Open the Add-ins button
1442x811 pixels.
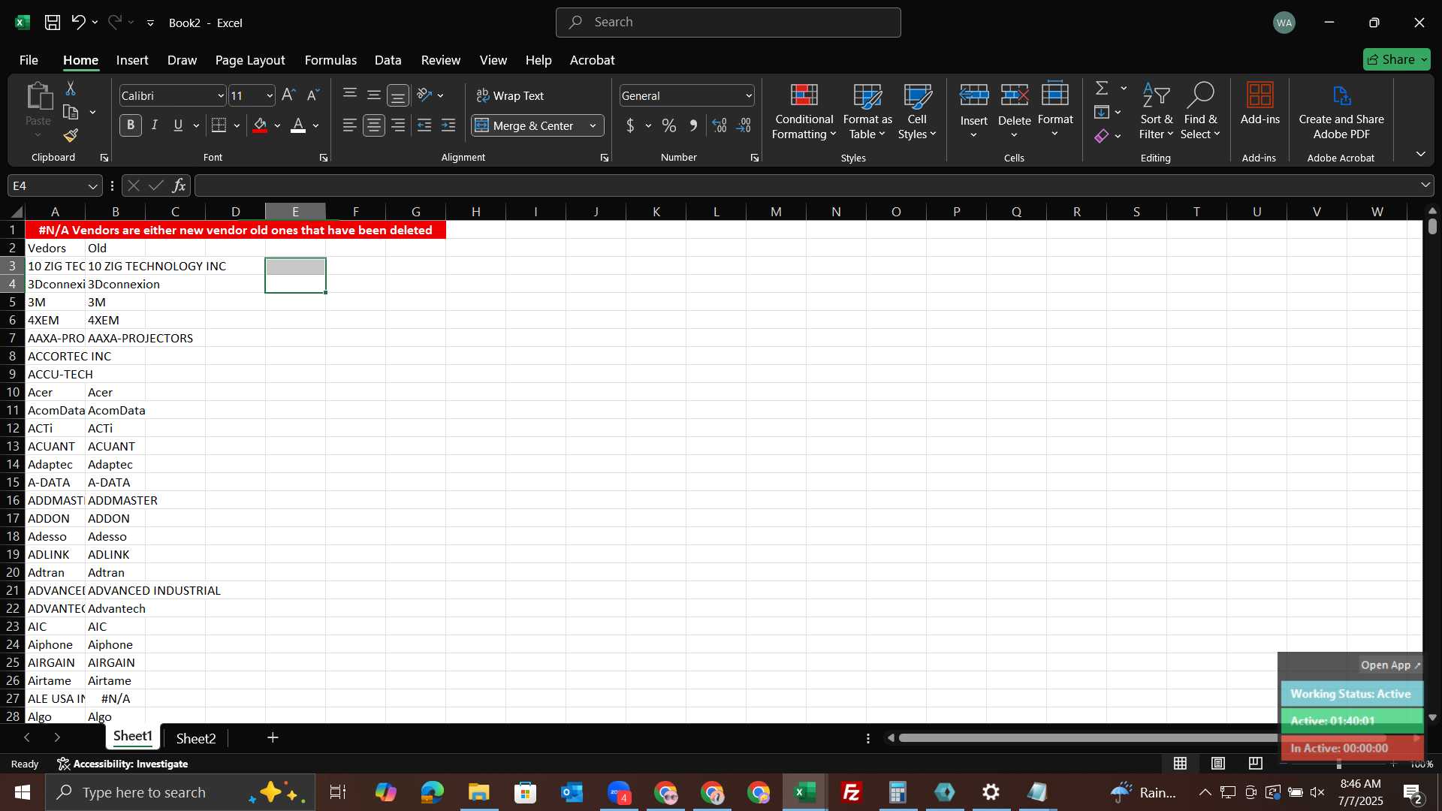[x=1259, y=104]
